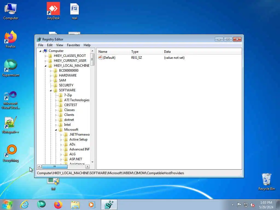The height and width of the screenshot is (210, 280).
Task: Open Firefox from the taskbar
Action: coord(58,205)
